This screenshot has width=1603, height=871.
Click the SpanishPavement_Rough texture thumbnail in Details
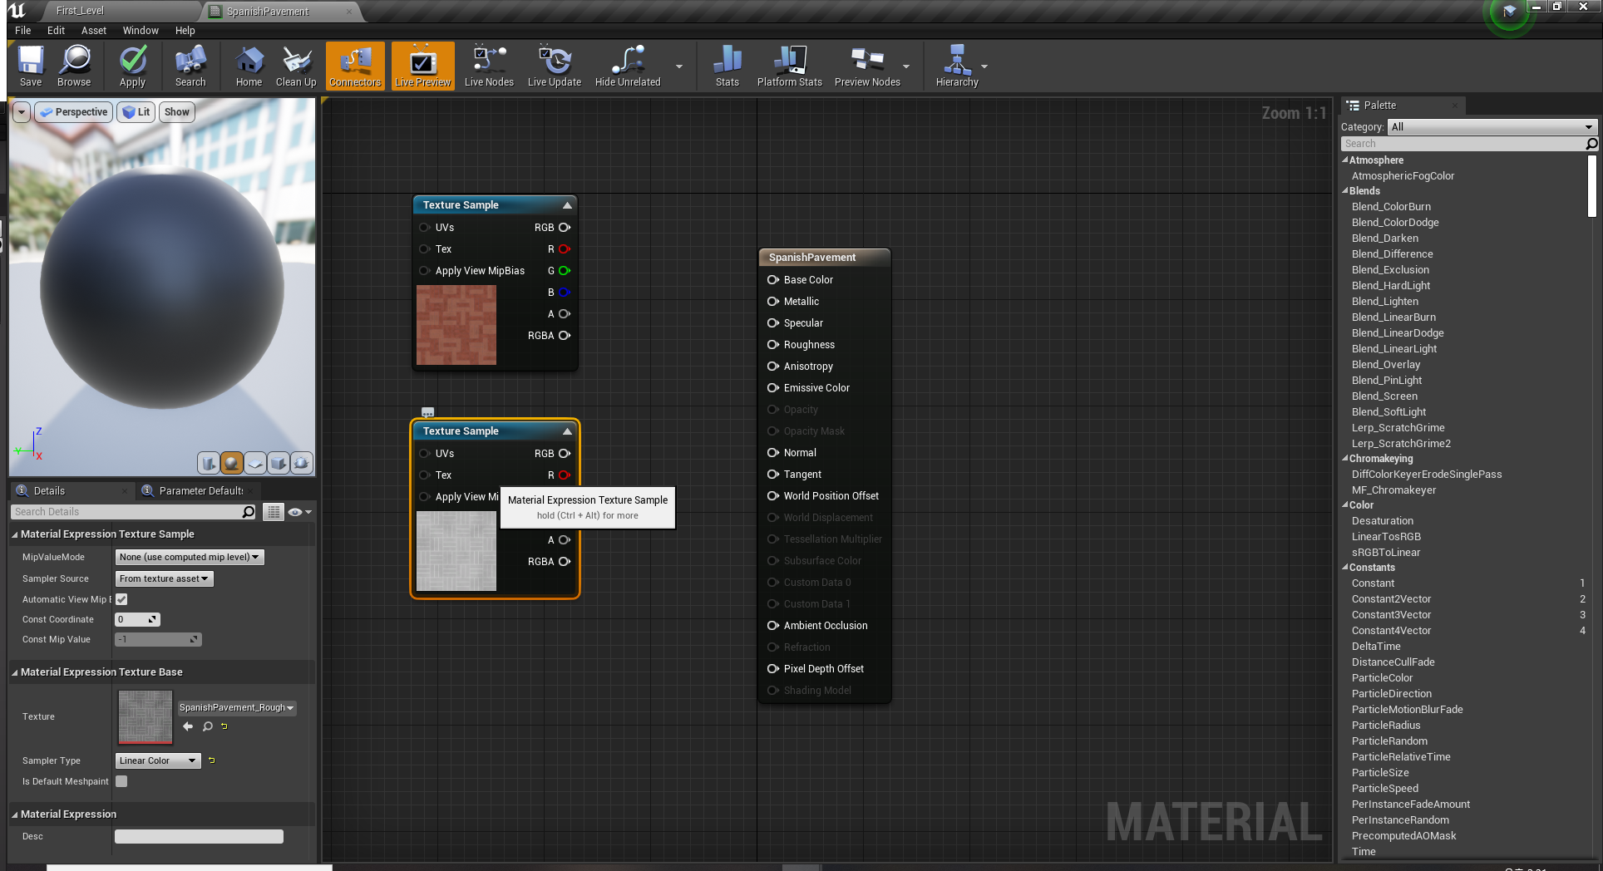[x=146, y=717]
